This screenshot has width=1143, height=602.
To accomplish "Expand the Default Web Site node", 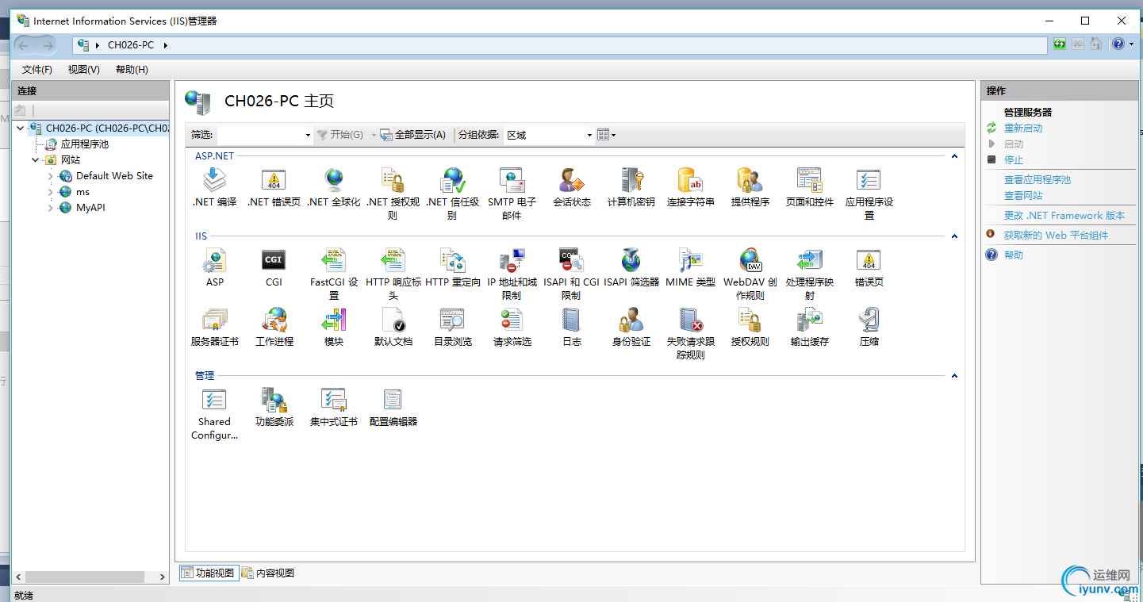I will pos(51,176).
